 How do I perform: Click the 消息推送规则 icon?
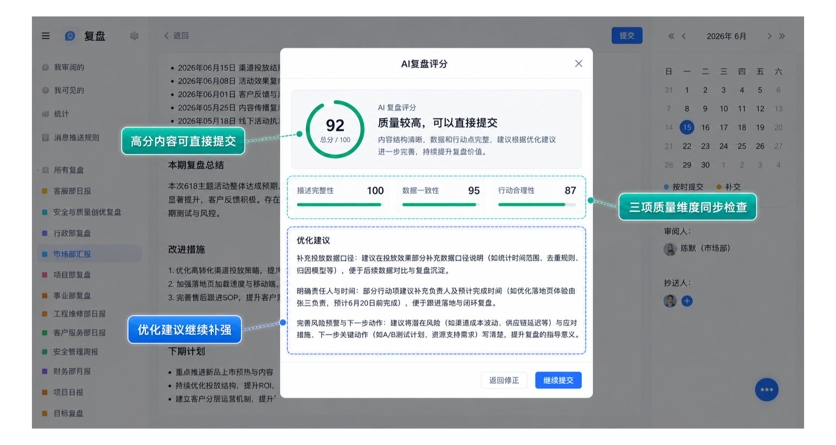[45, 138]
